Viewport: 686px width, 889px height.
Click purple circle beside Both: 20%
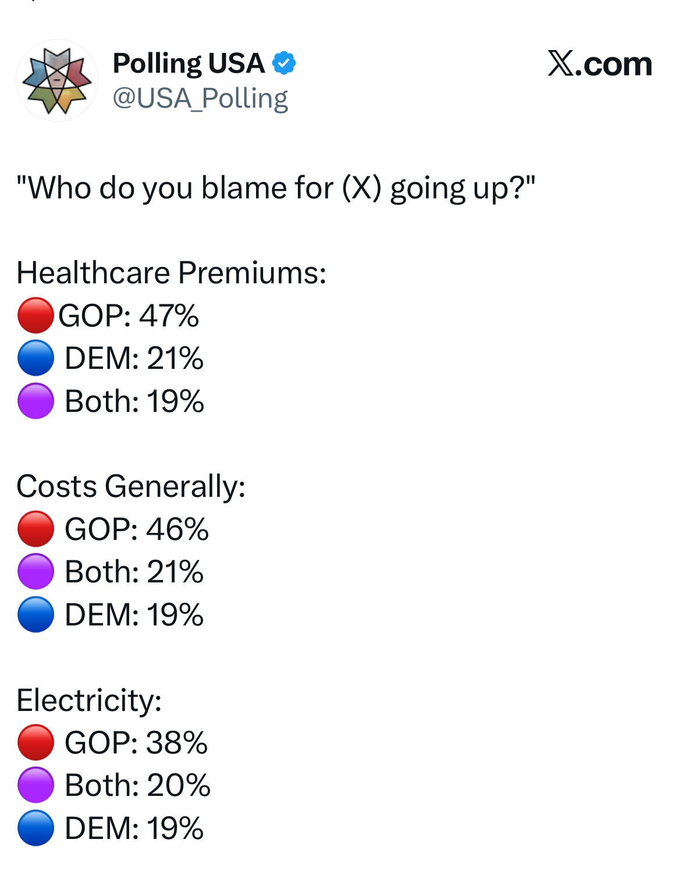(35, 785)
